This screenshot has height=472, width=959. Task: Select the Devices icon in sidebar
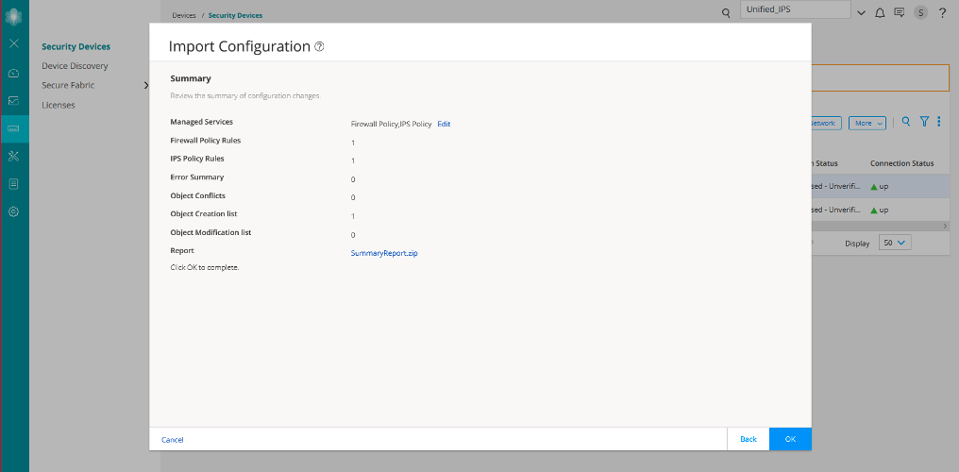14,127
